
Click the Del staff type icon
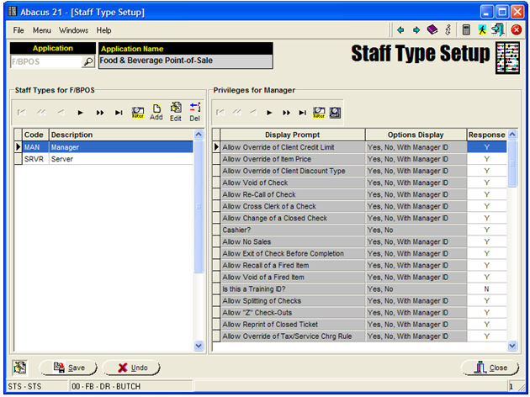pos(194,111)
